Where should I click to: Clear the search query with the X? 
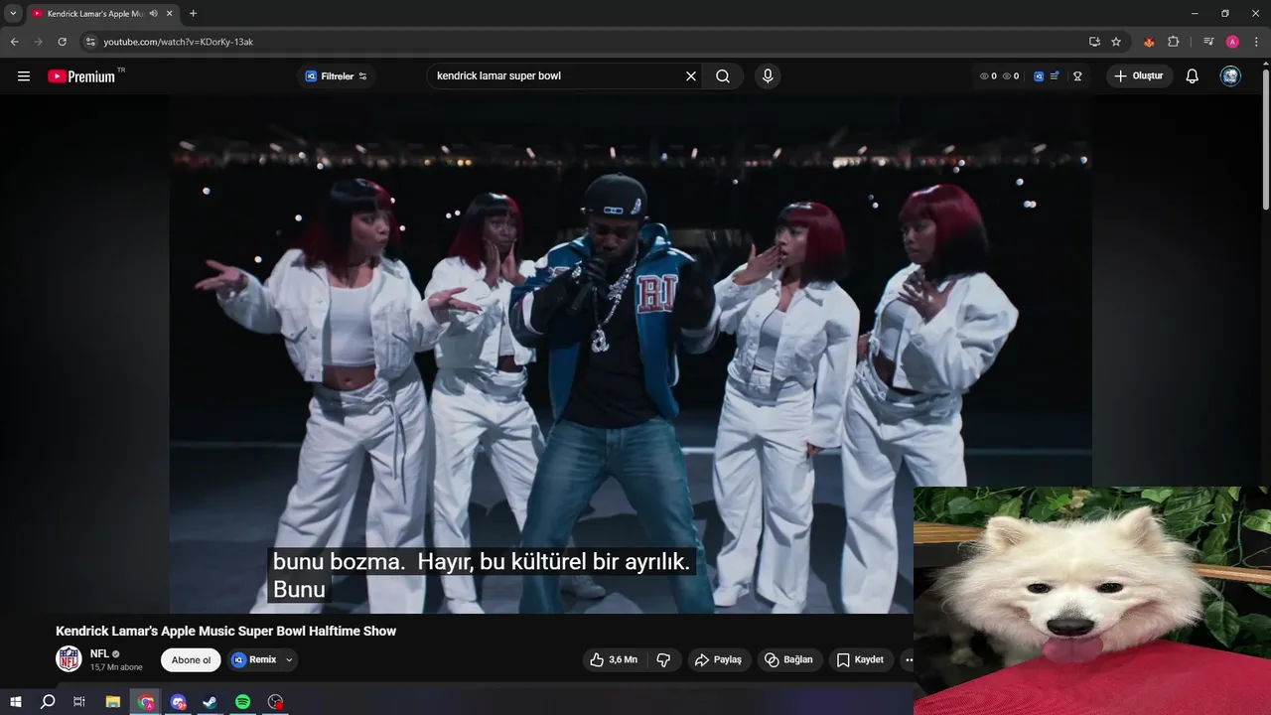click(691, 76)
